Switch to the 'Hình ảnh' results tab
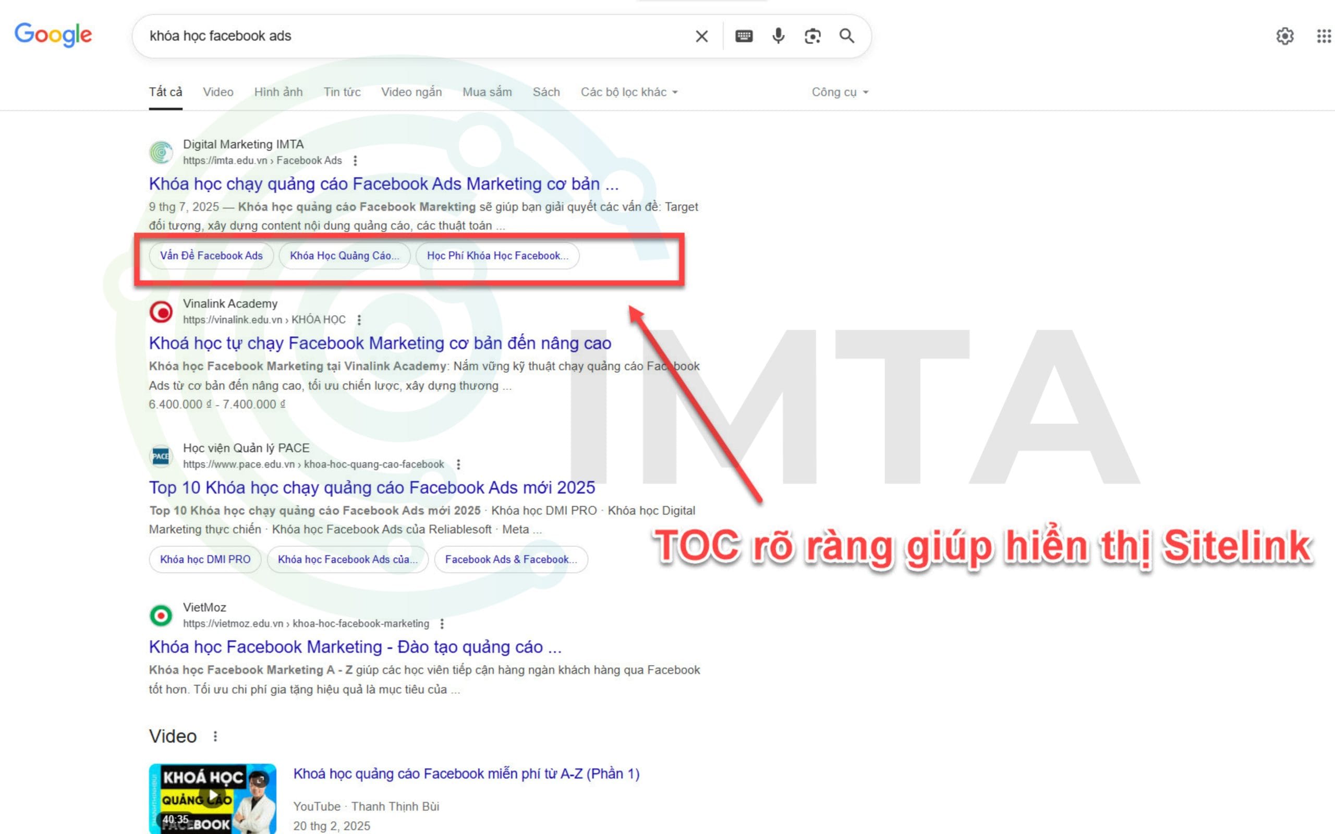 click(x=278, y=92)
